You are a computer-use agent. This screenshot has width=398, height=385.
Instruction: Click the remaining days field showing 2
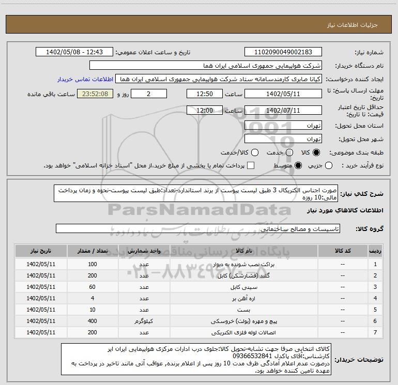coord(149,94)
